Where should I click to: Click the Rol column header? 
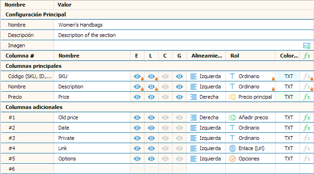click(x=235, y=56)
